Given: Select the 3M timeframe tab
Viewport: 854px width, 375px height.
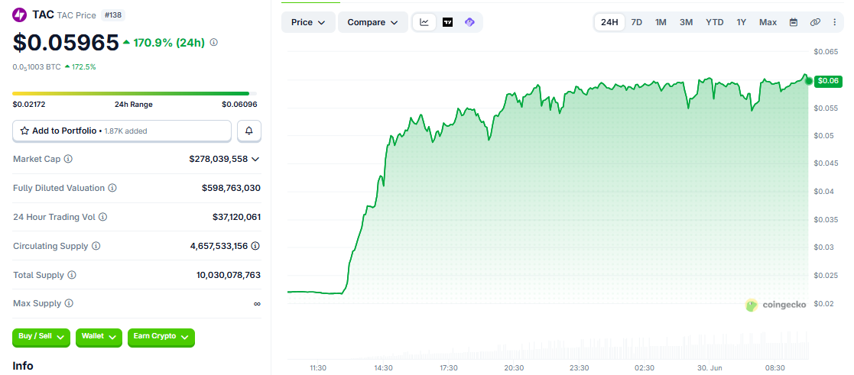Looking at the screenshot, I should pos(687,22).
